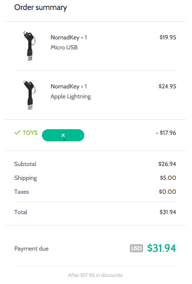Click the green $31.94 payment due amount

pyautogui.click(x=161, y=248)
